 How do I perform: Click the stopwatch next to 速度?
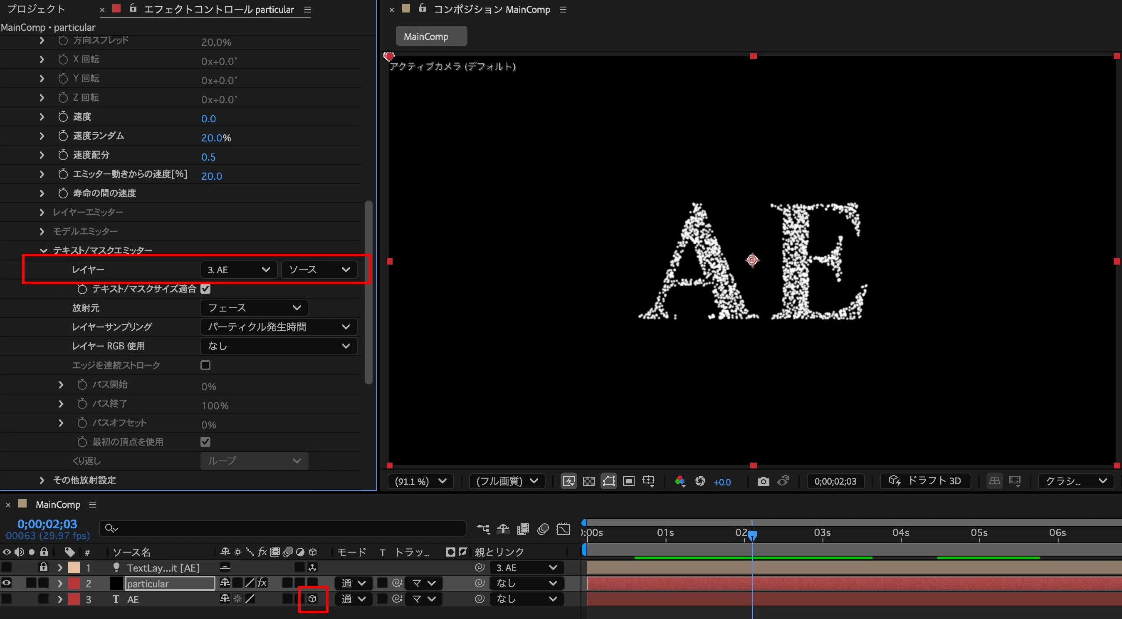(63, 117)
